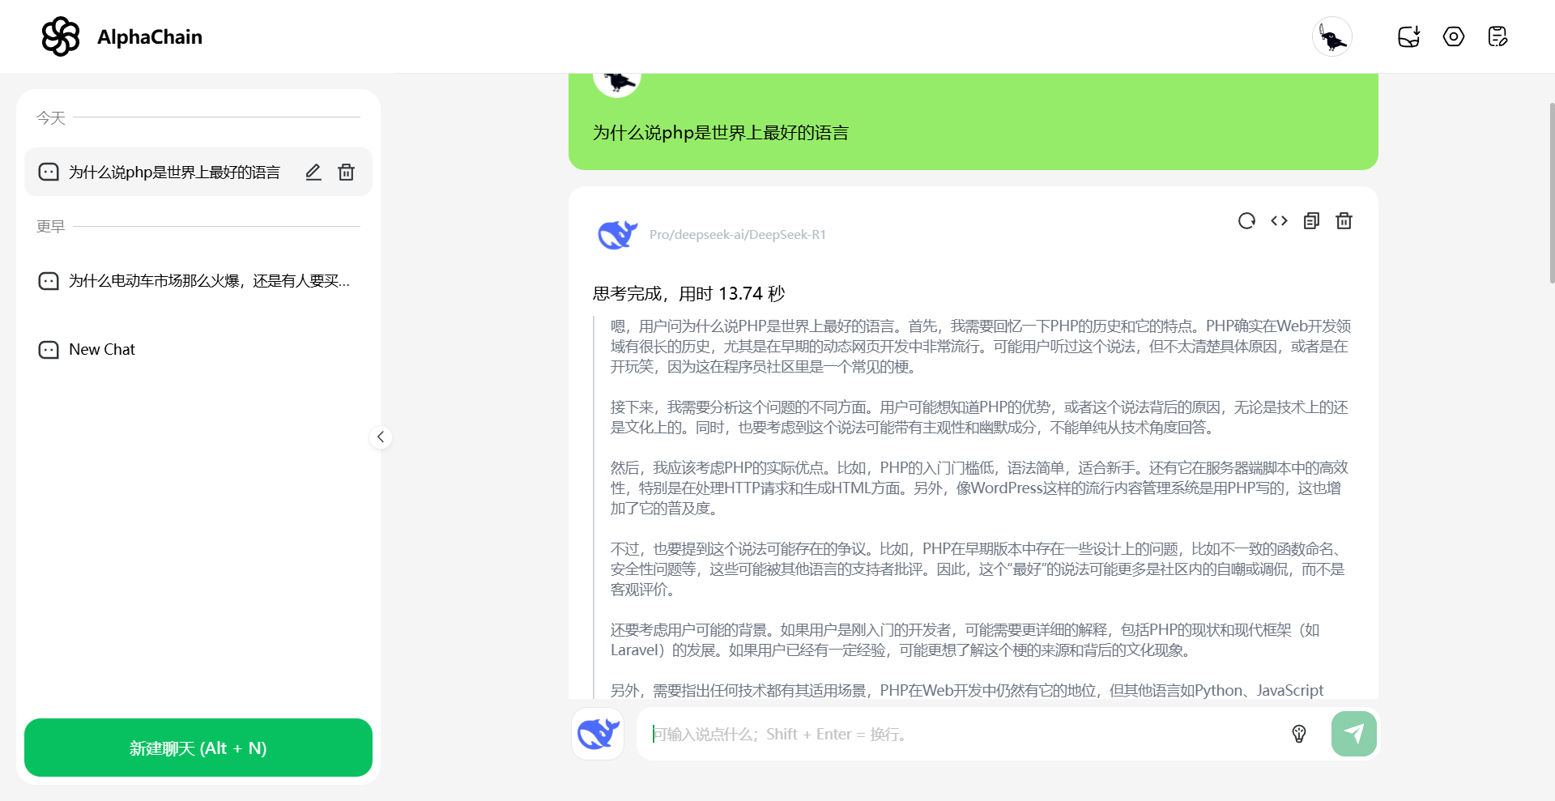Viewport: 1555px width, 801px height.
Task: Open the New Chat conversation
Action: click(x=198, y=350)
